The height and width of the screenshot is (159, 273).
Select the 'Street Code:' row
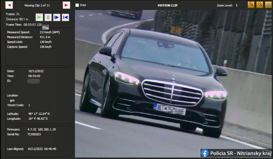click(19, 105)
